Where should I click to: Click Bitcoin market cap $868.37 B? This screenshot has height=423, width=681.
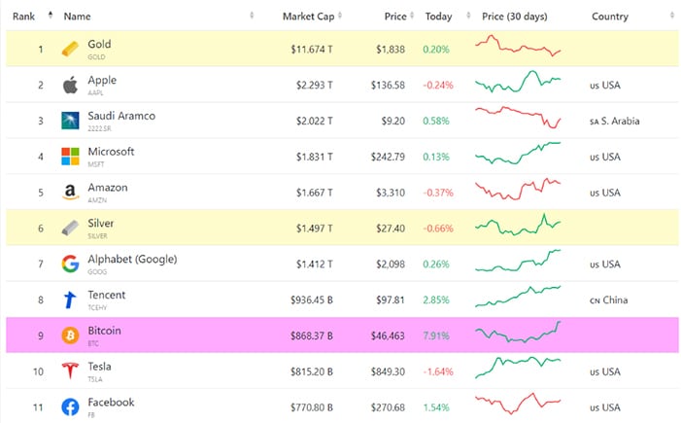(312, 335)
